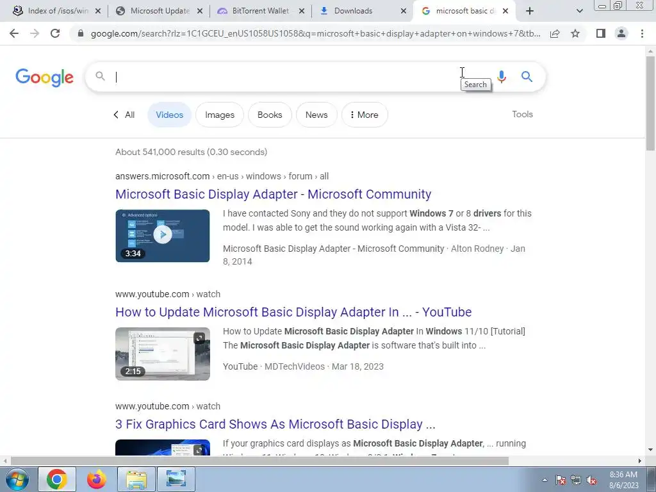Close the Index of /isos/win tab

[x=98, y=12]
